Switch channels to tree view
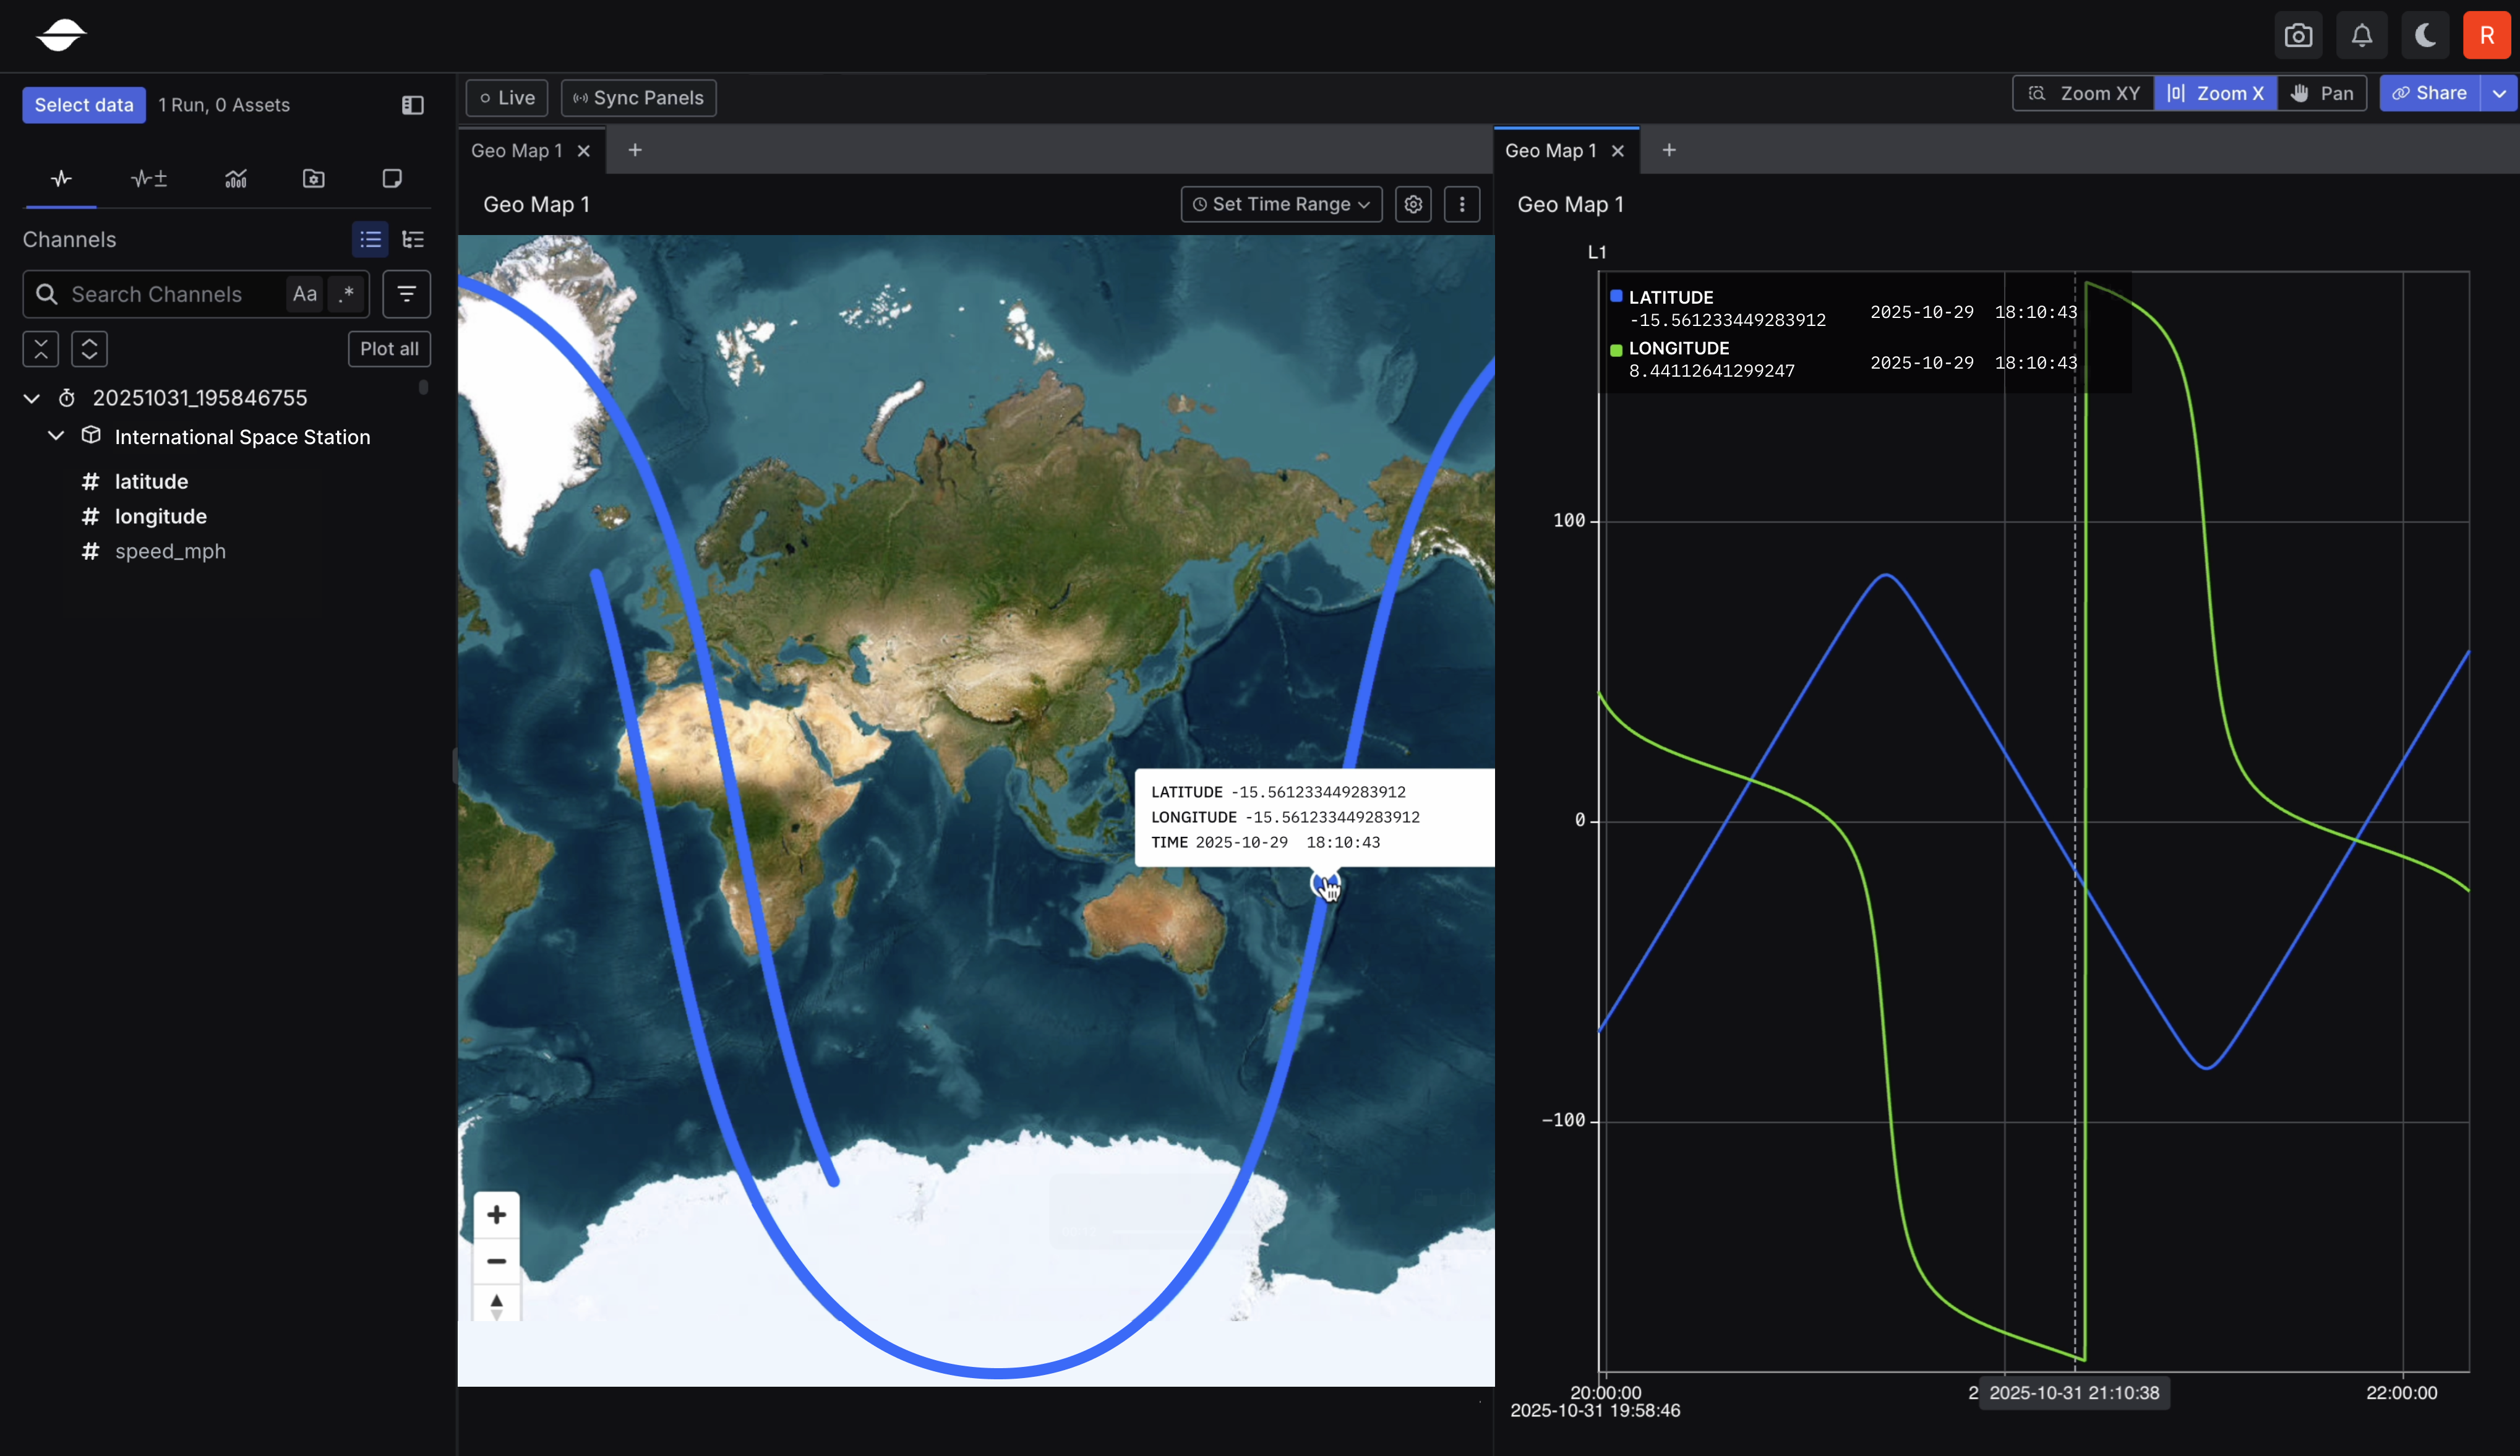 coord(413,239)
